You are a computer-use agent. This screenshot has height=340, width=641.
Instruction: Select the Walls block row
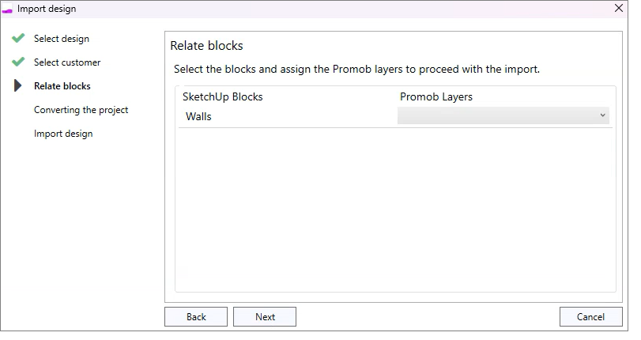pos(395,116)
